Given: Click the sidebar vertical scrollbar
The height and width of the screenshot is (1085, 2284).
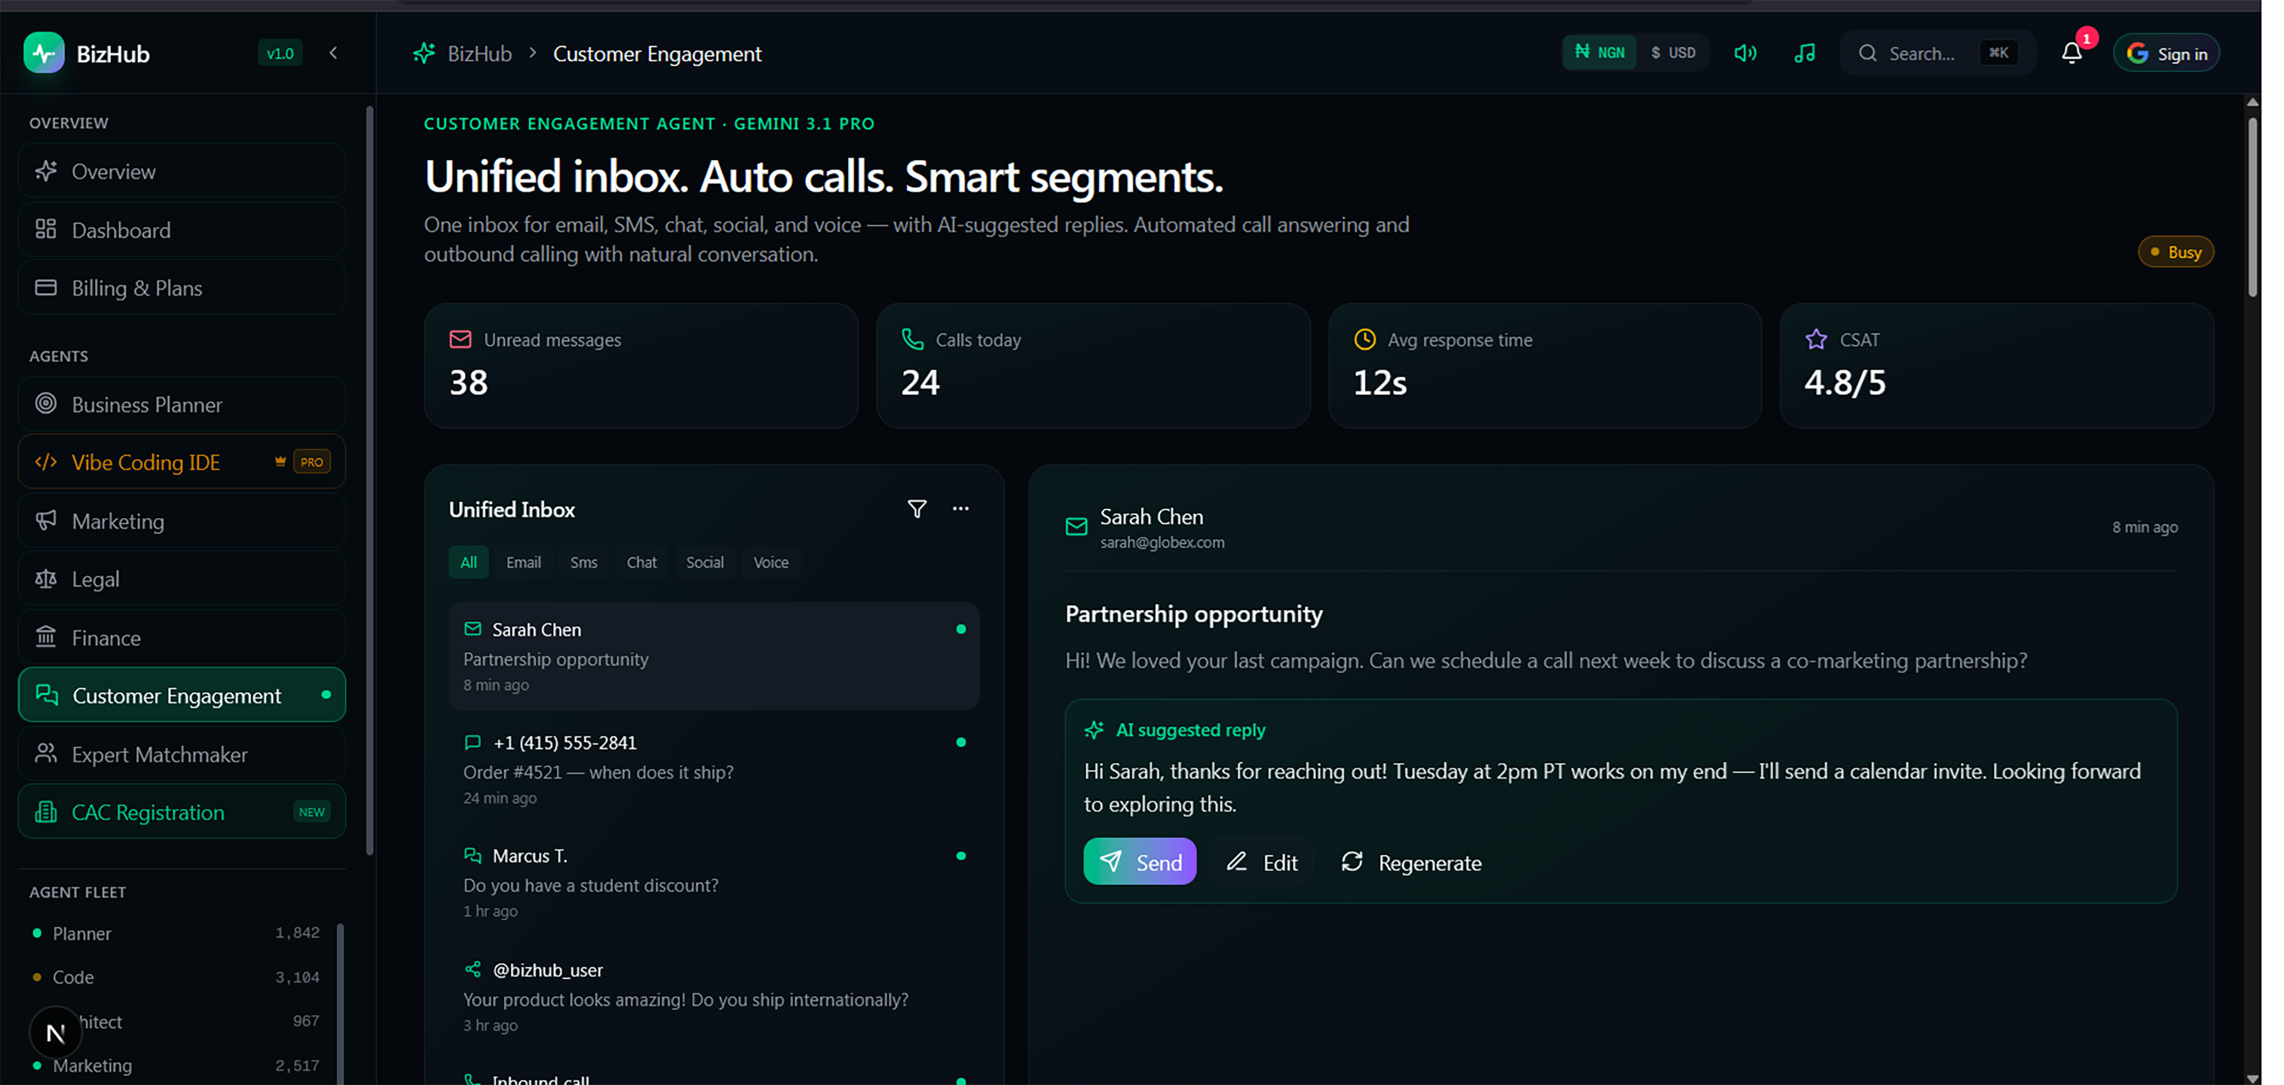Looking at the screenshot, I should (369, 481).
